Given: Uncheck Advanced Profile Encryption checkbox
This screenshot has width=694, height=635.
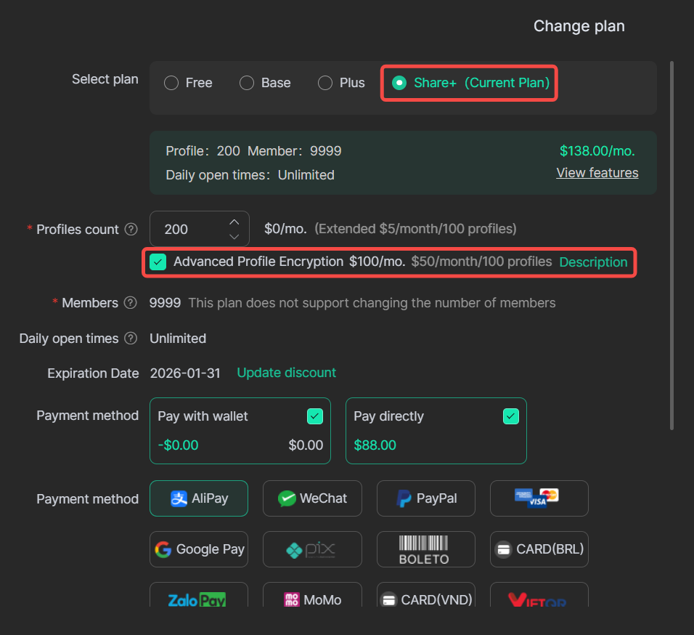Looking at the screenshot, I should click(158, 262).
